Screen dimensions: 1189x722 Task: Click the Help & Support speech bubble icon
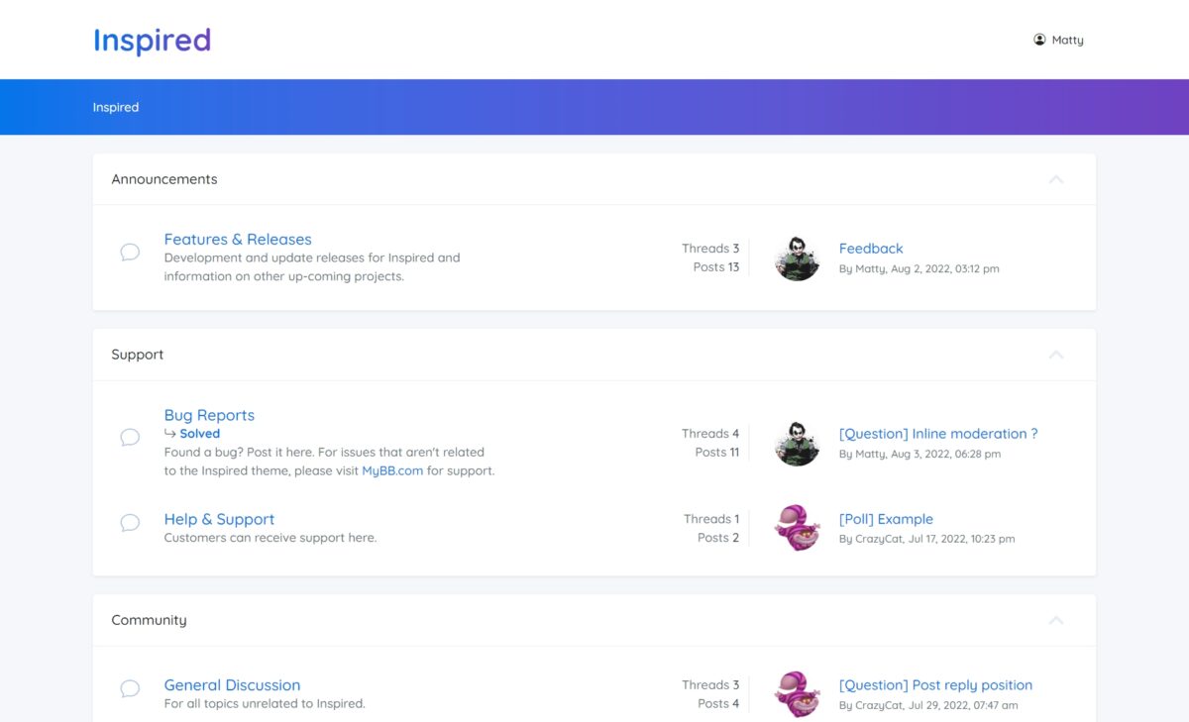130,523
